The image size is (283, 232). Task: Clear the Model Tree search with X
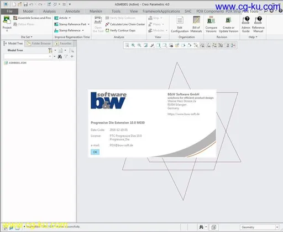click(x=50, y=56)
